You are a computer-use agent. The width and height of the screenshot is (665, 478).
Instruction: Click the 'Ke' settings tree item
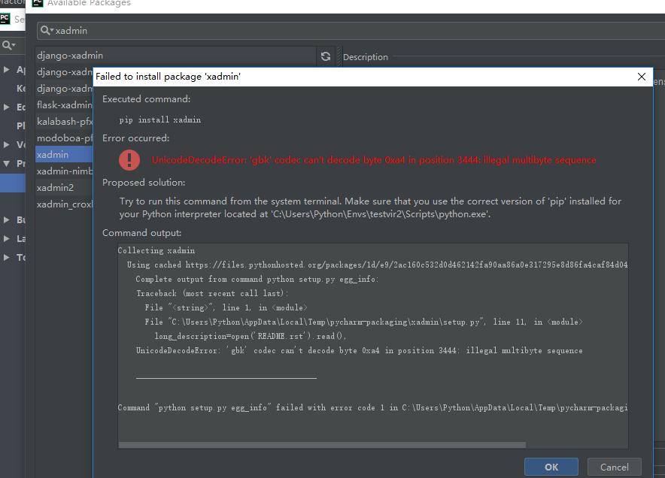(21, 88)
